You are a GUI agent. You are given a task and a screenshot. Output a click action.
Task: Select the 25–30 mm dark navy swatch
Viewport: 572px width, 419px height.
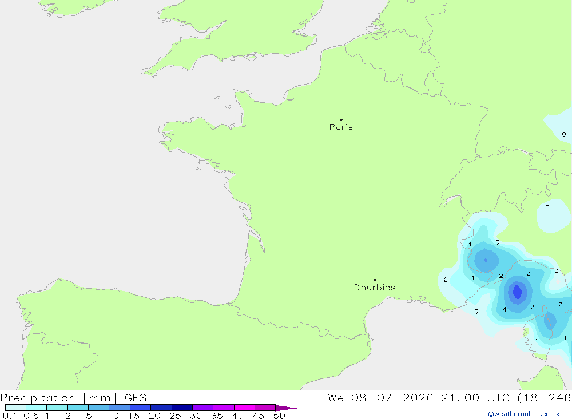pyautogui.click(x=182, y=408)
